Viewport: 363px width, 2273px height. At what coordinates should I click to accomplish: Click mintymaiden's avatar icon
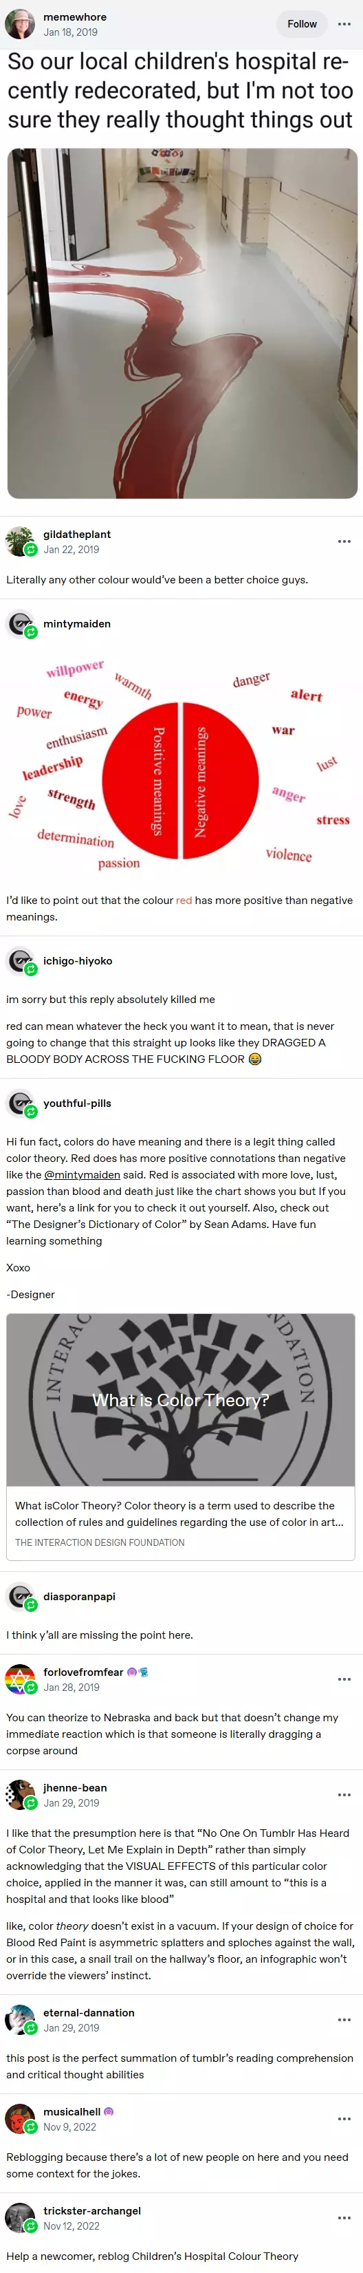tap(20, 624)
